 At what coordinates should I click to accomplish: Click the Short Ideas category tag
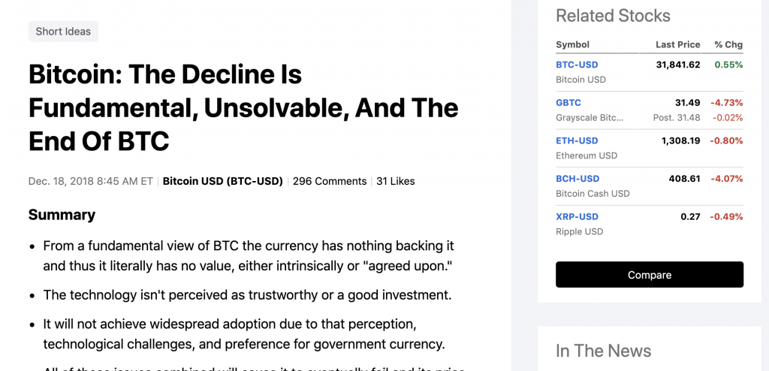coord(63,32)
